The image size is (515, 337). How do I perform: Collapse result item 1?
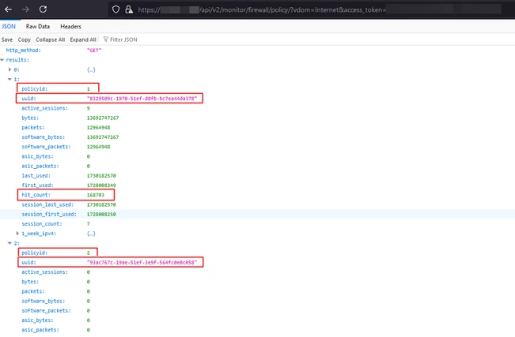coord(9,79)
